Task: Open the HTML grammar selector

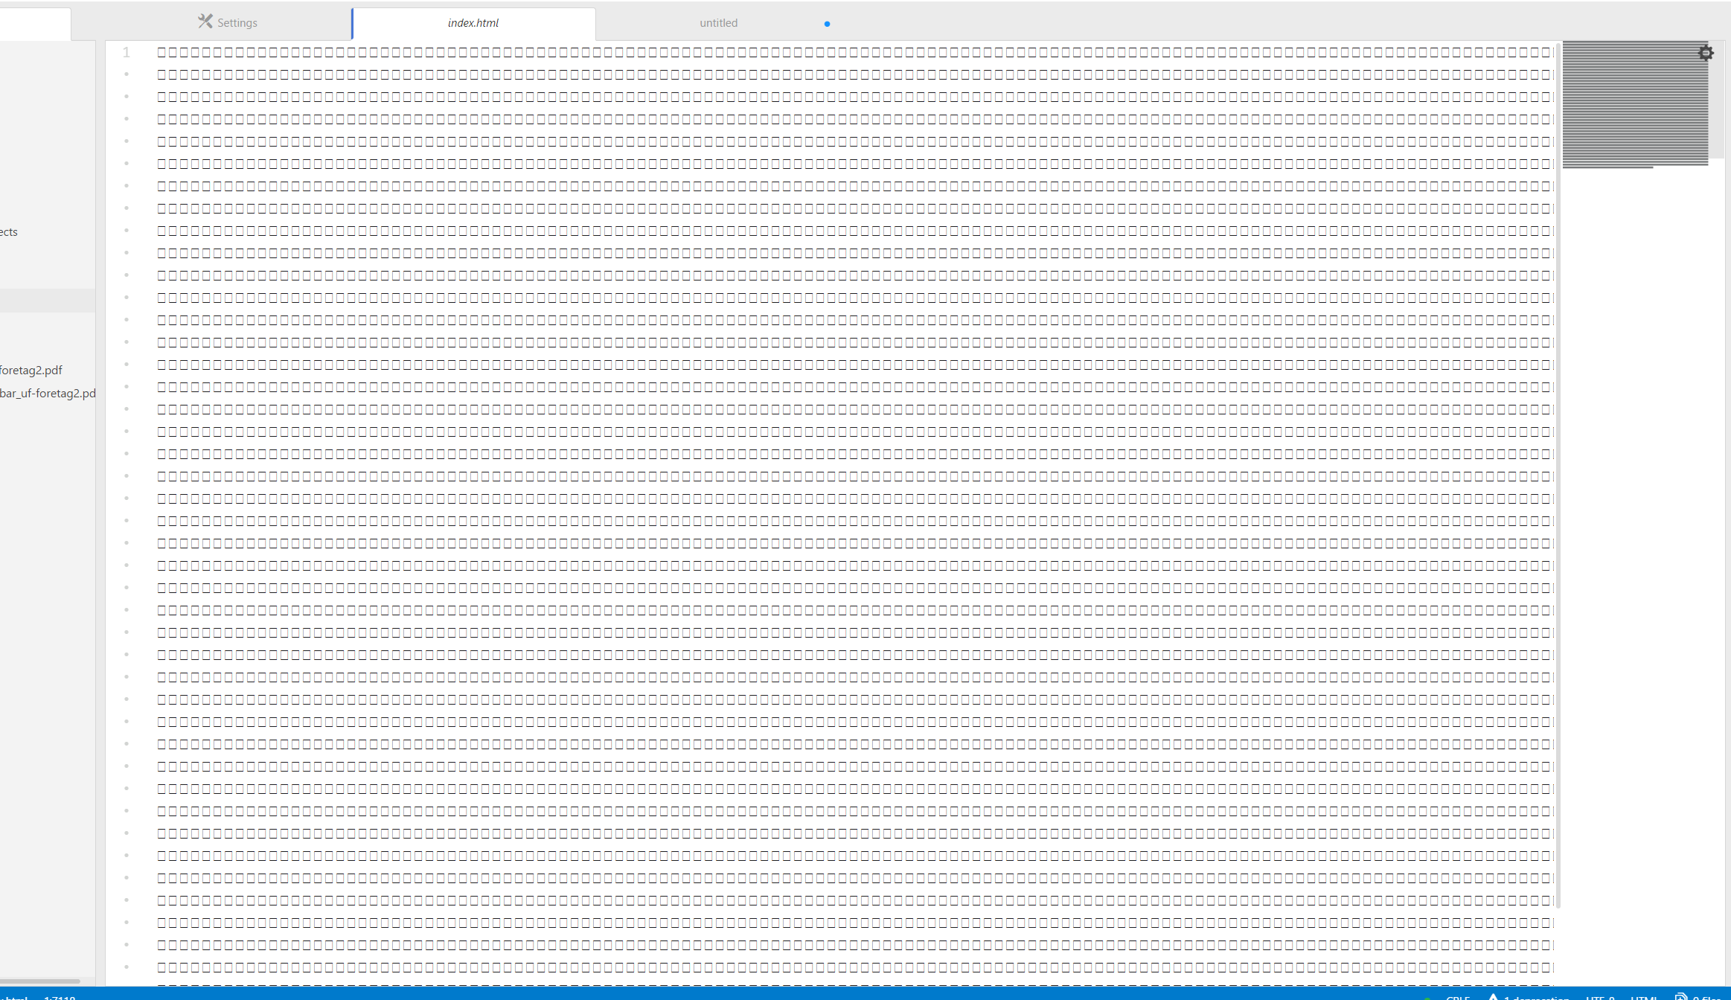Action: click(1643, 997)
